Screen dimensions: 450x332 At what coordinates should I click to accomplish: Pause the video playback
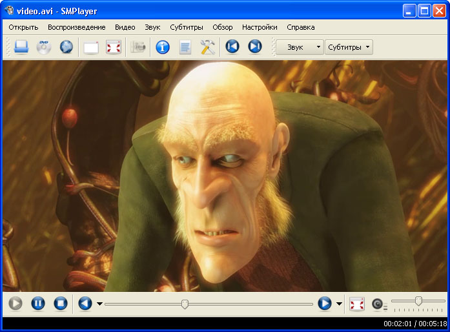(x=38, y=304)
